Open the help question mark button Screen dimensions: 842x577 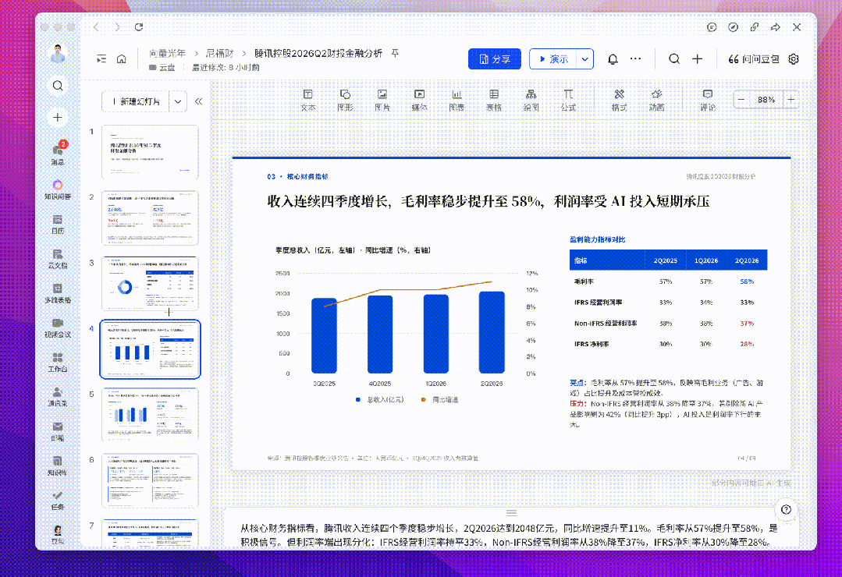coord(786,509)
